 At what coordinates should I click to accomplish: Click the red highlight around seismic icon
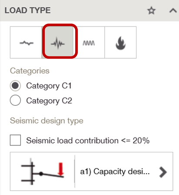[60, 41]
